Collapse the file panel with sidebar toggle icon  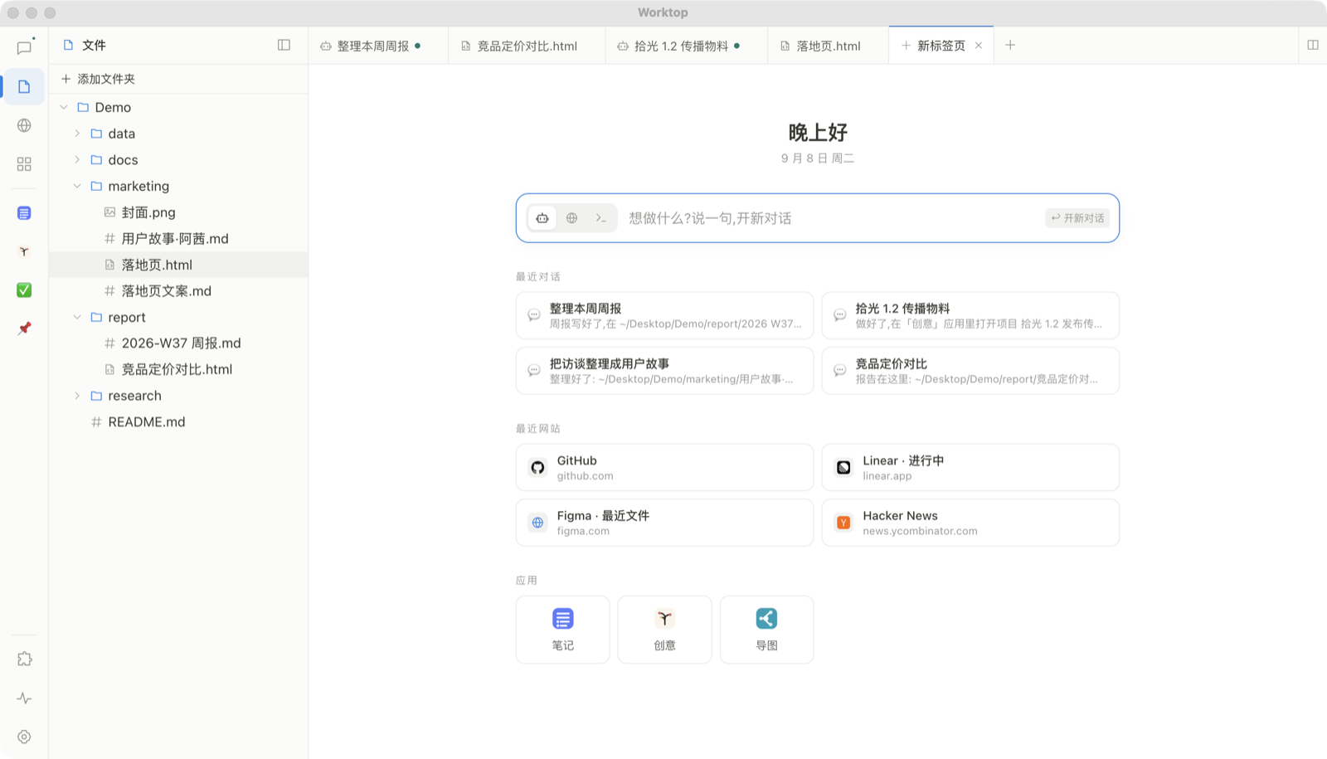tap(284, 45)
